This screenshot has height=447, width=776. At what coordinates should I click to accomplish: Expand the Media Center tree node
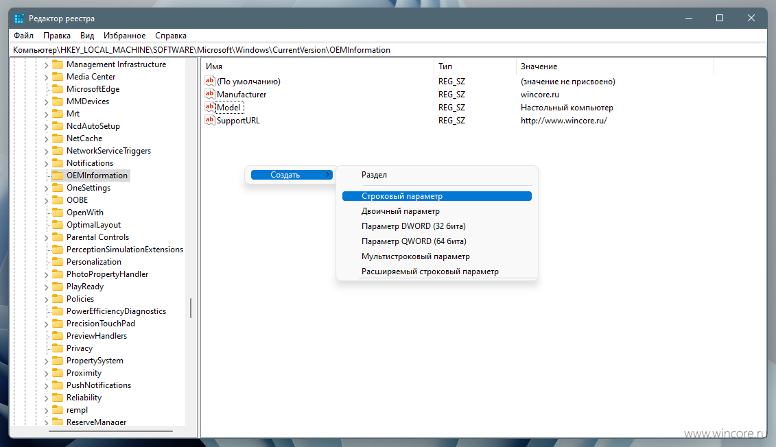click(x=46, y=77)
